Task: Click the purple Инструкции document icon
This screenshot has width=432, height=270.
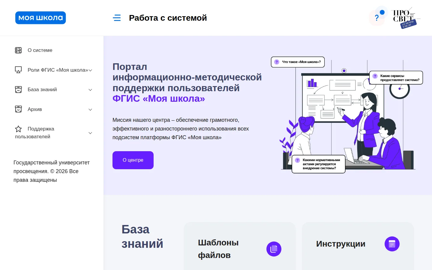Action: click(392, 244)
